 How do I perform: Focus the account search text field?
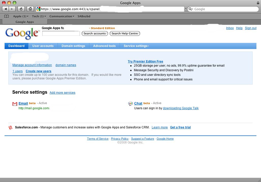point(61,33)
